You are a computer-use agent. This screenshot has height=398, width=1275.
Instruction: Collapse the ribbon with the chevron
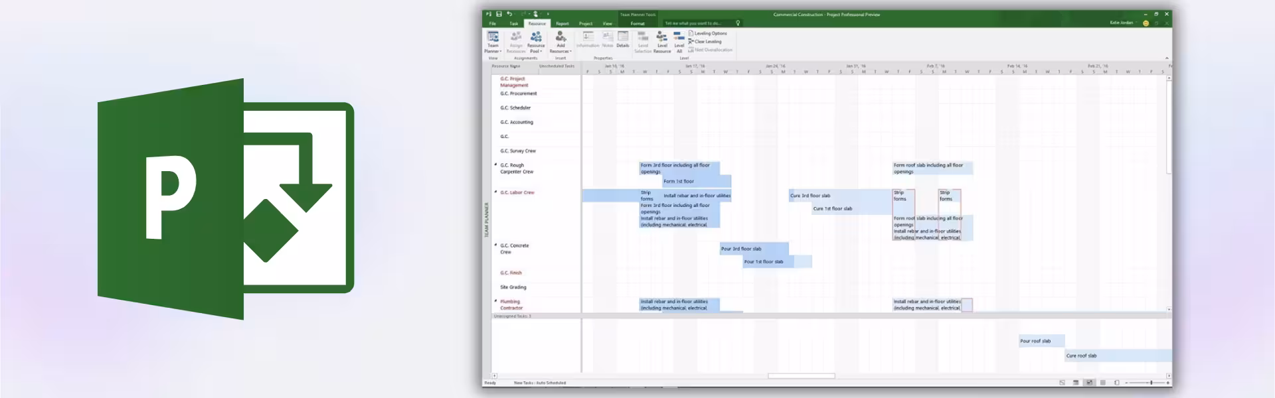click(x=1167, y=58)
